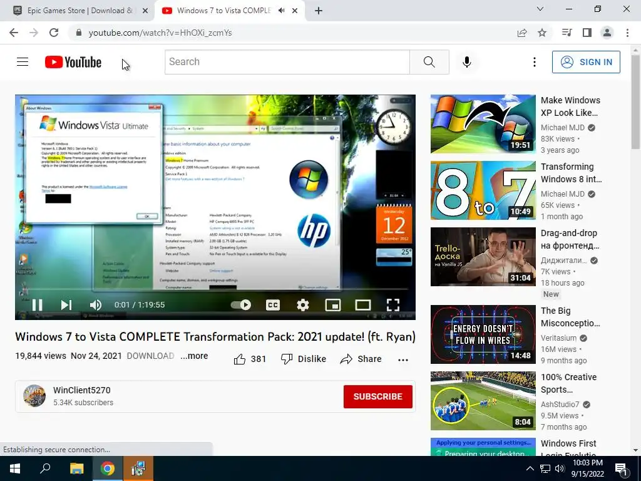641x481 pixels.
Task: Click SIGN IN button
Action: pos(586,62)
